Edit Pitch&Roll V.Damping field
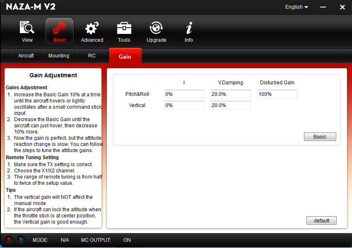 click(x=230, y=94)
